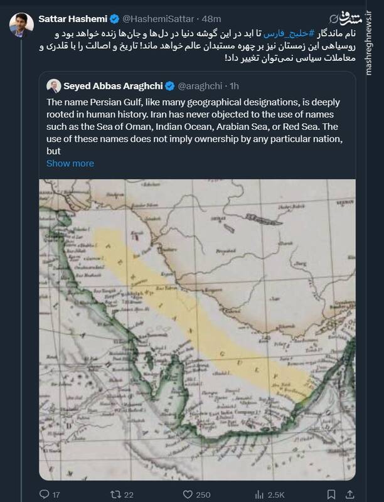Open Araghchi's small avatar in quoted tweet
The image size is (384, 502).
pyautogui.click(x=53, y=85)
